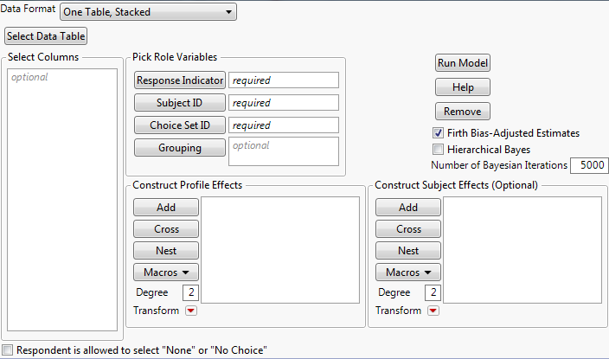Disable Firth Bias-Adjusted Estimates checkbox

pyautogui.click(x=439, y=133)
